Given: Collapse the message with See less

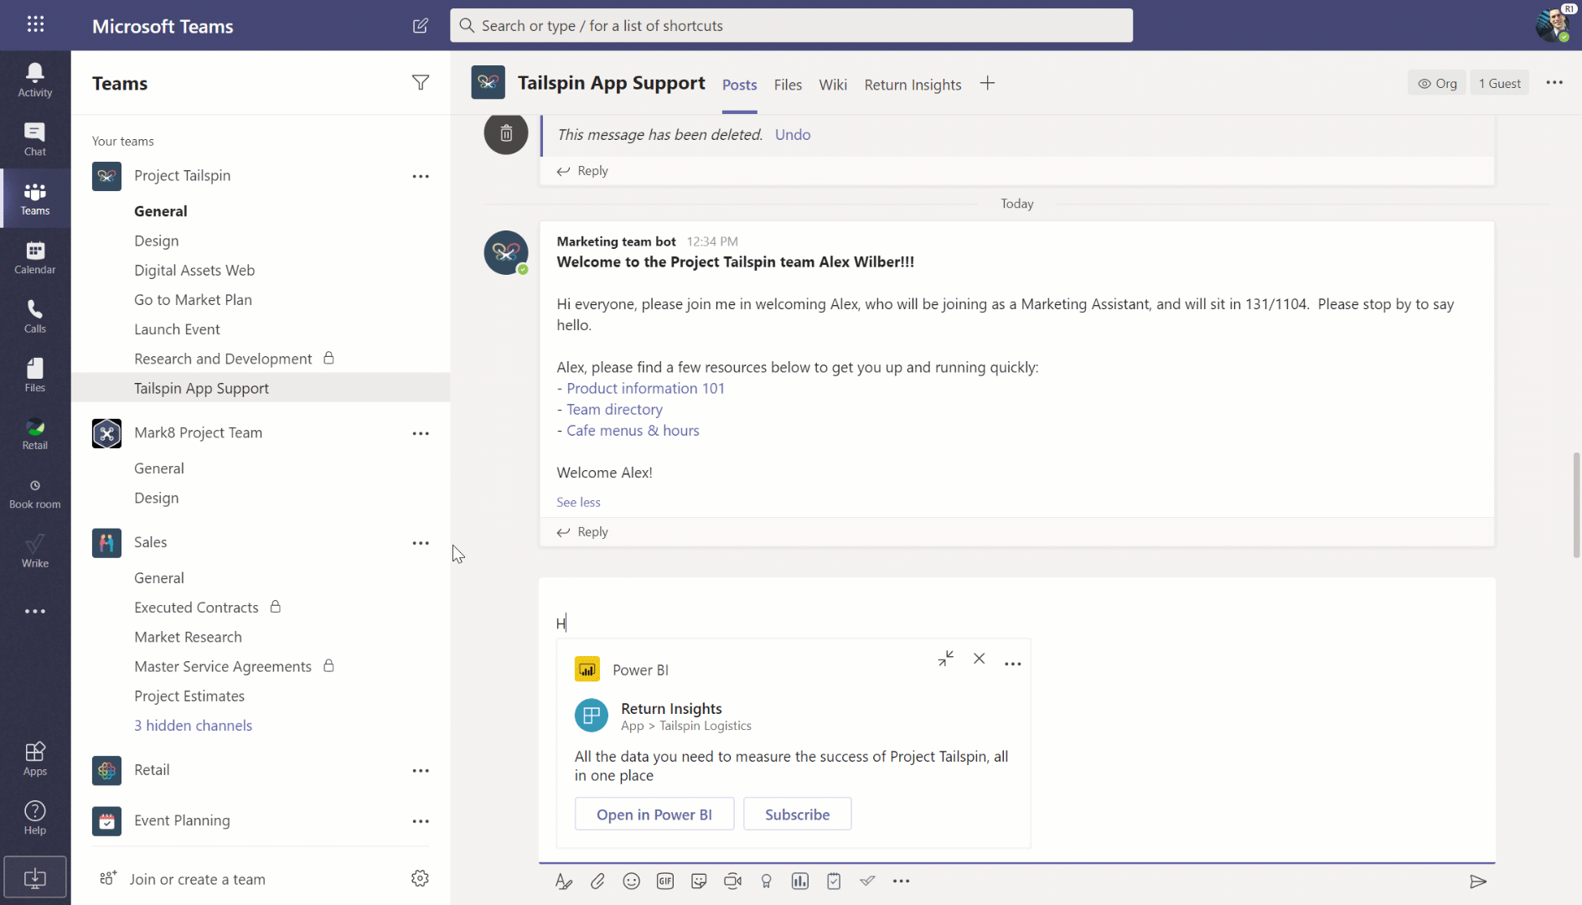Looking at the screenshot, I should click(578, 502).
